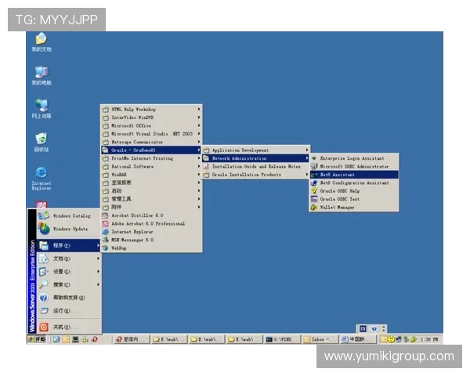Launch Windows Update from the Start menu
This screenshot has width=470, height=376.
[x=68, y=229]
